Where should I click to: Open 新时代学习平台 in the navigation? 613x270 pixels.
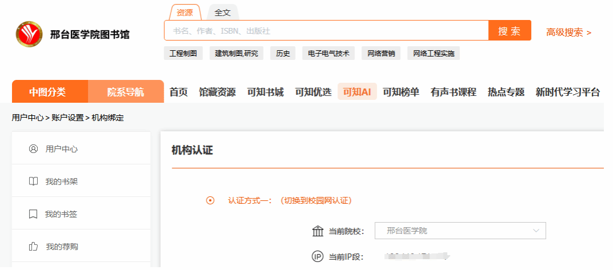point(568,92)
